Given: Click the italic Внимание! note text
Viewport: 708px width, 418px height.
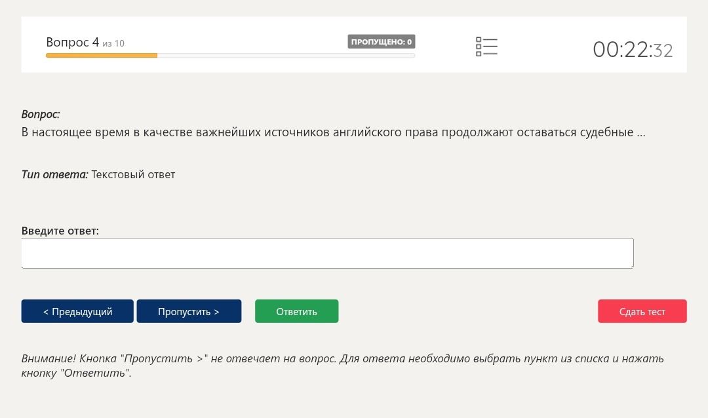Looking at the screenshot, I should pos(343,366).
